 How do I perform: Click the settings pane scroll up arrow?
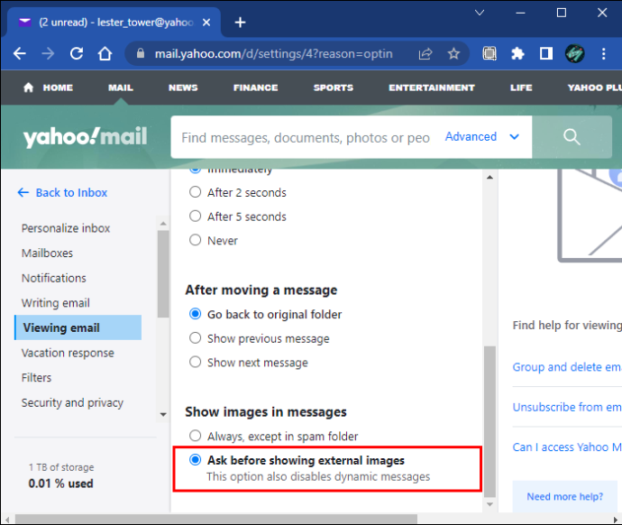489,177
